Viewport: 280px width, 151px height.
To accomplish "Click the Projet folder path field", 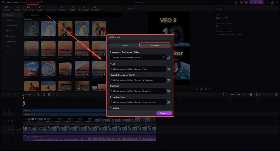I will pyautogui.click(x=138, y=69).
